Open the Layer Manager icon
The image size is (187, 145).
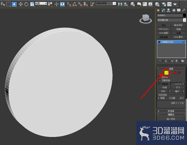[133, 4]
